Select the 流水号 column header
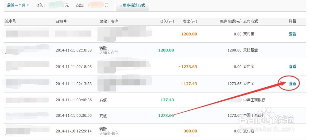This screenshot has height=140, width=311. [11, 21]
